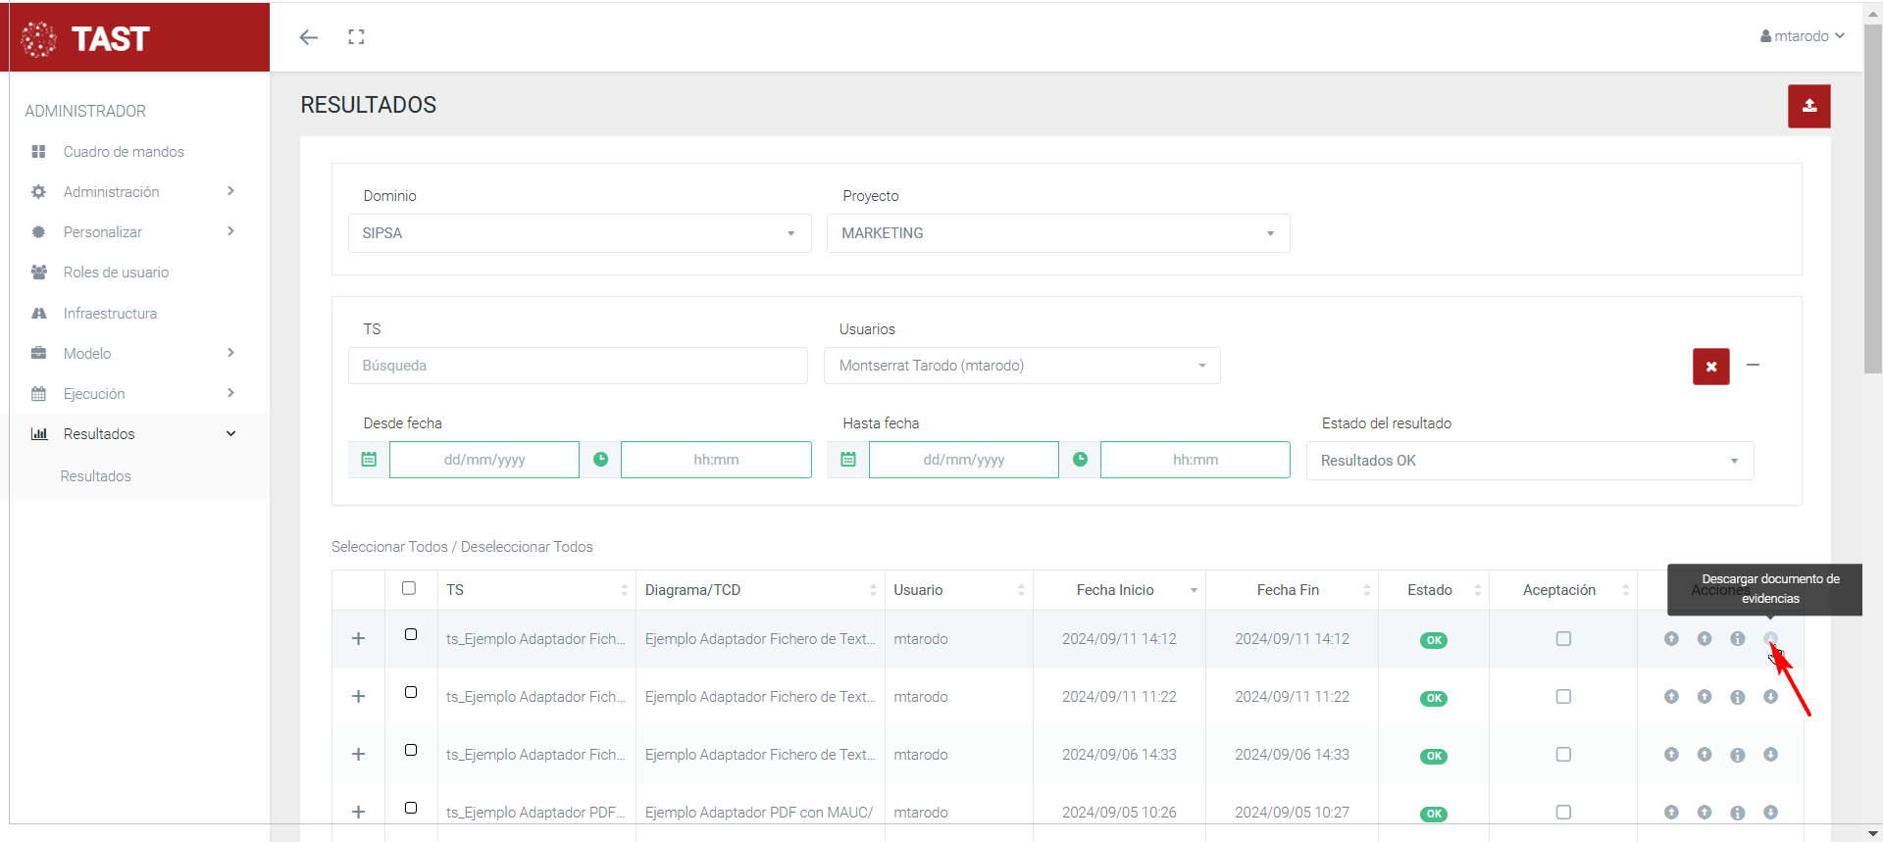1883x842 pixels.
Task: Open the Desde fecha calendar icon
Action: tap(369, 460)
